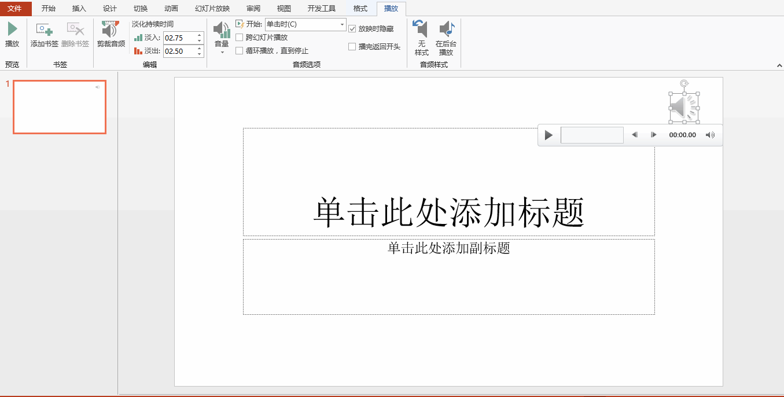Select slide 1 thumbnail
Screen dimensions: 784x397
(x=59, y=106)
